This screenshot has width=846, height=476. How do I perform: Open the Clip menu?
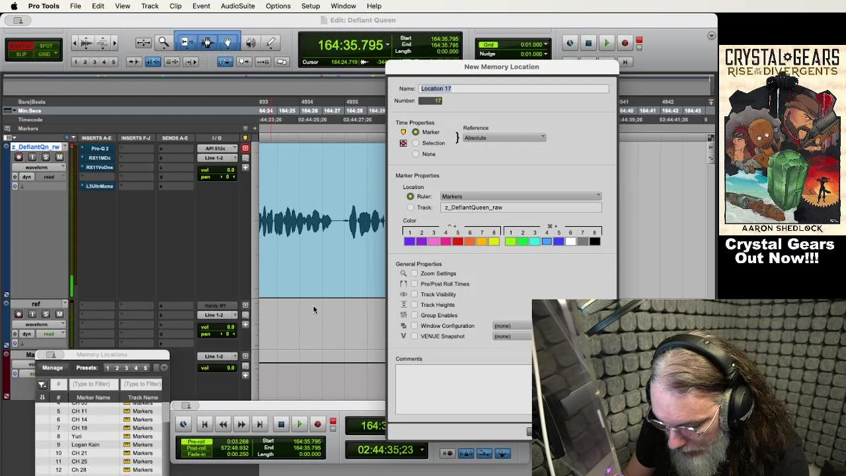click(175, 6)
